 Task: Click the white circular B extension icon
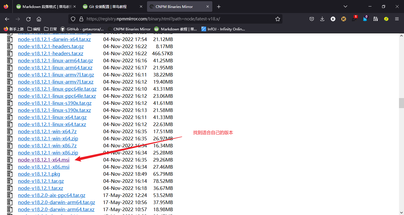pyautogui.click(x=333, y=19)
